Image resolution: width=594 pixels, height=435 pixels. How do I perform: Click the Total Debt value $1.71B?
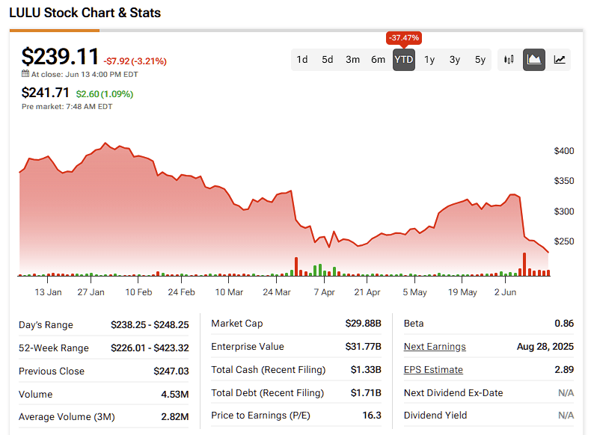click(366, 392)
